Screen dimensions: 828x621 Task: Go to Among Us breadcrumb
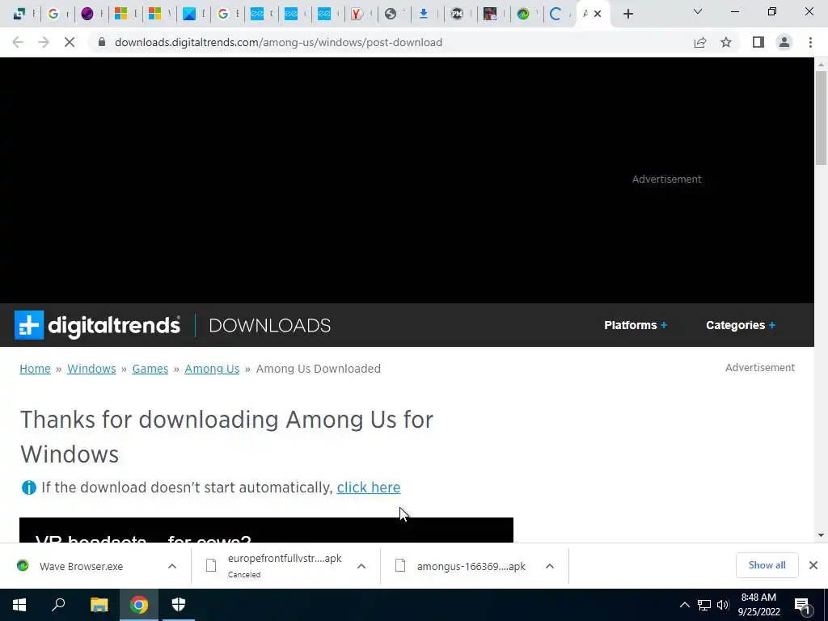click(212, 369)
